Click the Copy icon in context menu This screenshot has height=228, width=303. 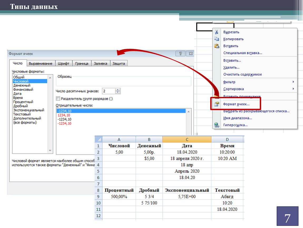point(217,39)
